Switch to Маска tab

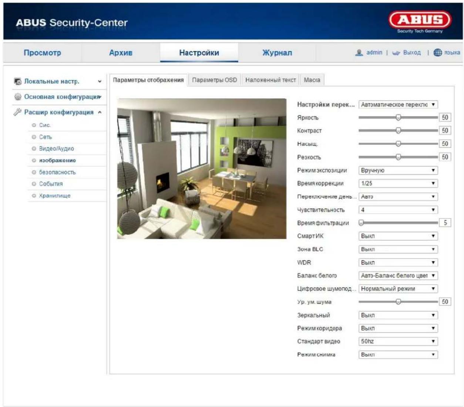312,80
